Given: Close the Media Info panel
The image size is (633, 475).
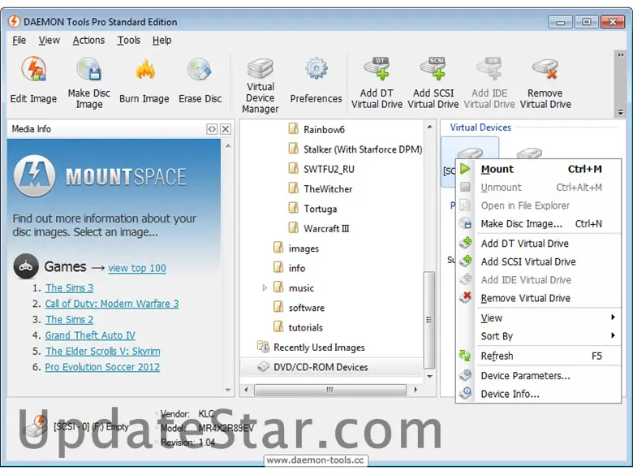Looking at the screenshot, I should 226,129.
